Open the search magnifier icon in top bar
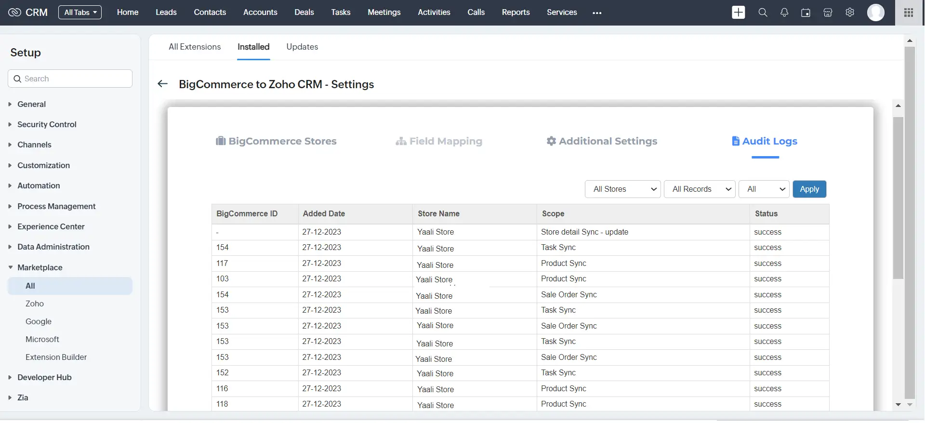The width and height of the screenshot is (925, 423). click(763, 13)
